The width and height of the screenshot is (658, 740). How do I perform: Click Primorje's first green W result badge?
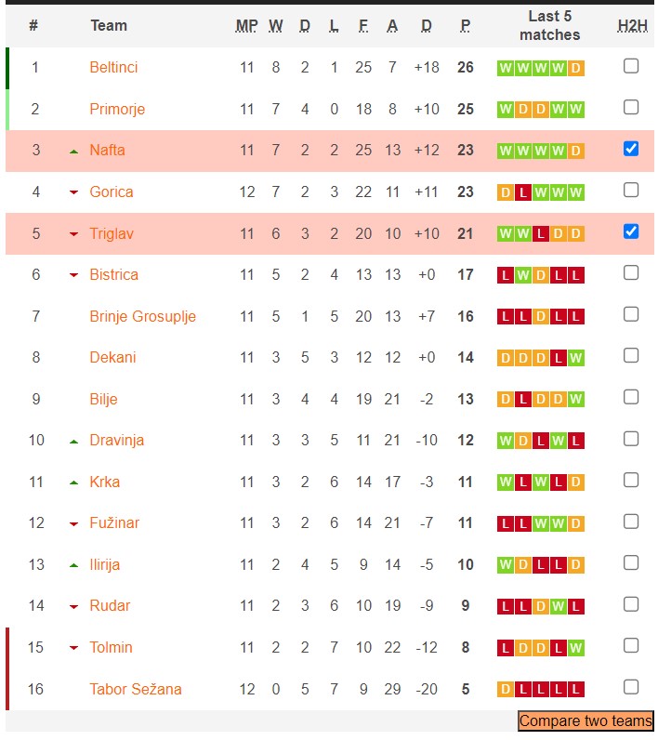coord(506,110)
